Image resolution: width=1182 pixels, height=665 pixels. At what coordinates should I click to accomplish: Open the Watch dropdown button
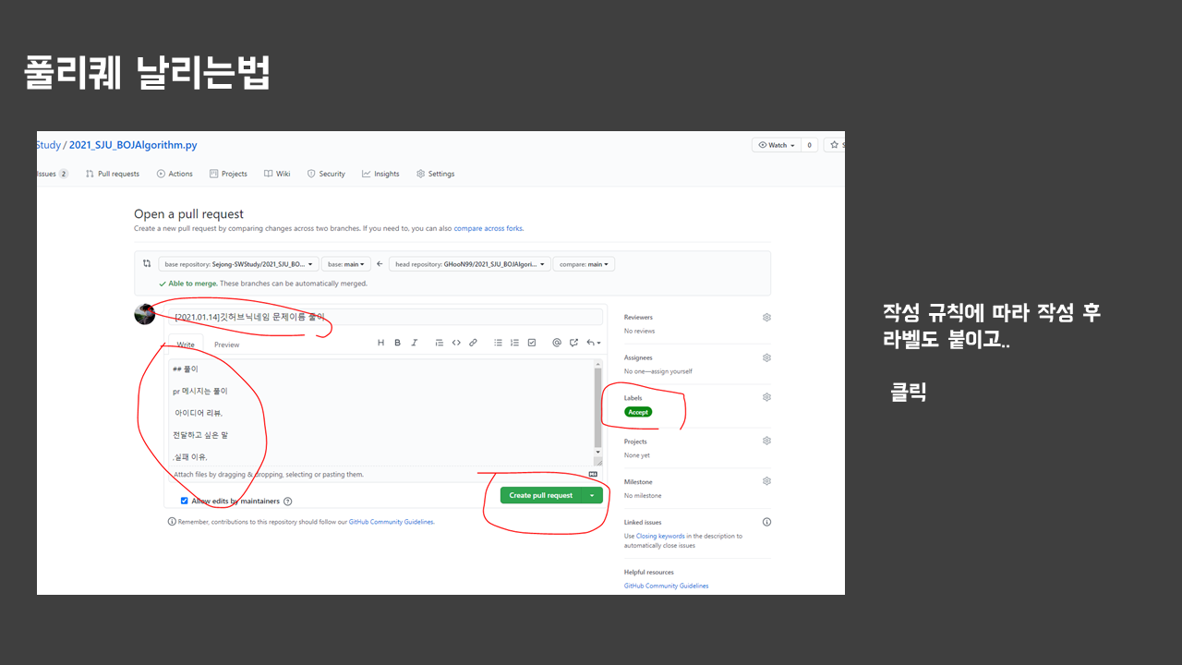777,145
